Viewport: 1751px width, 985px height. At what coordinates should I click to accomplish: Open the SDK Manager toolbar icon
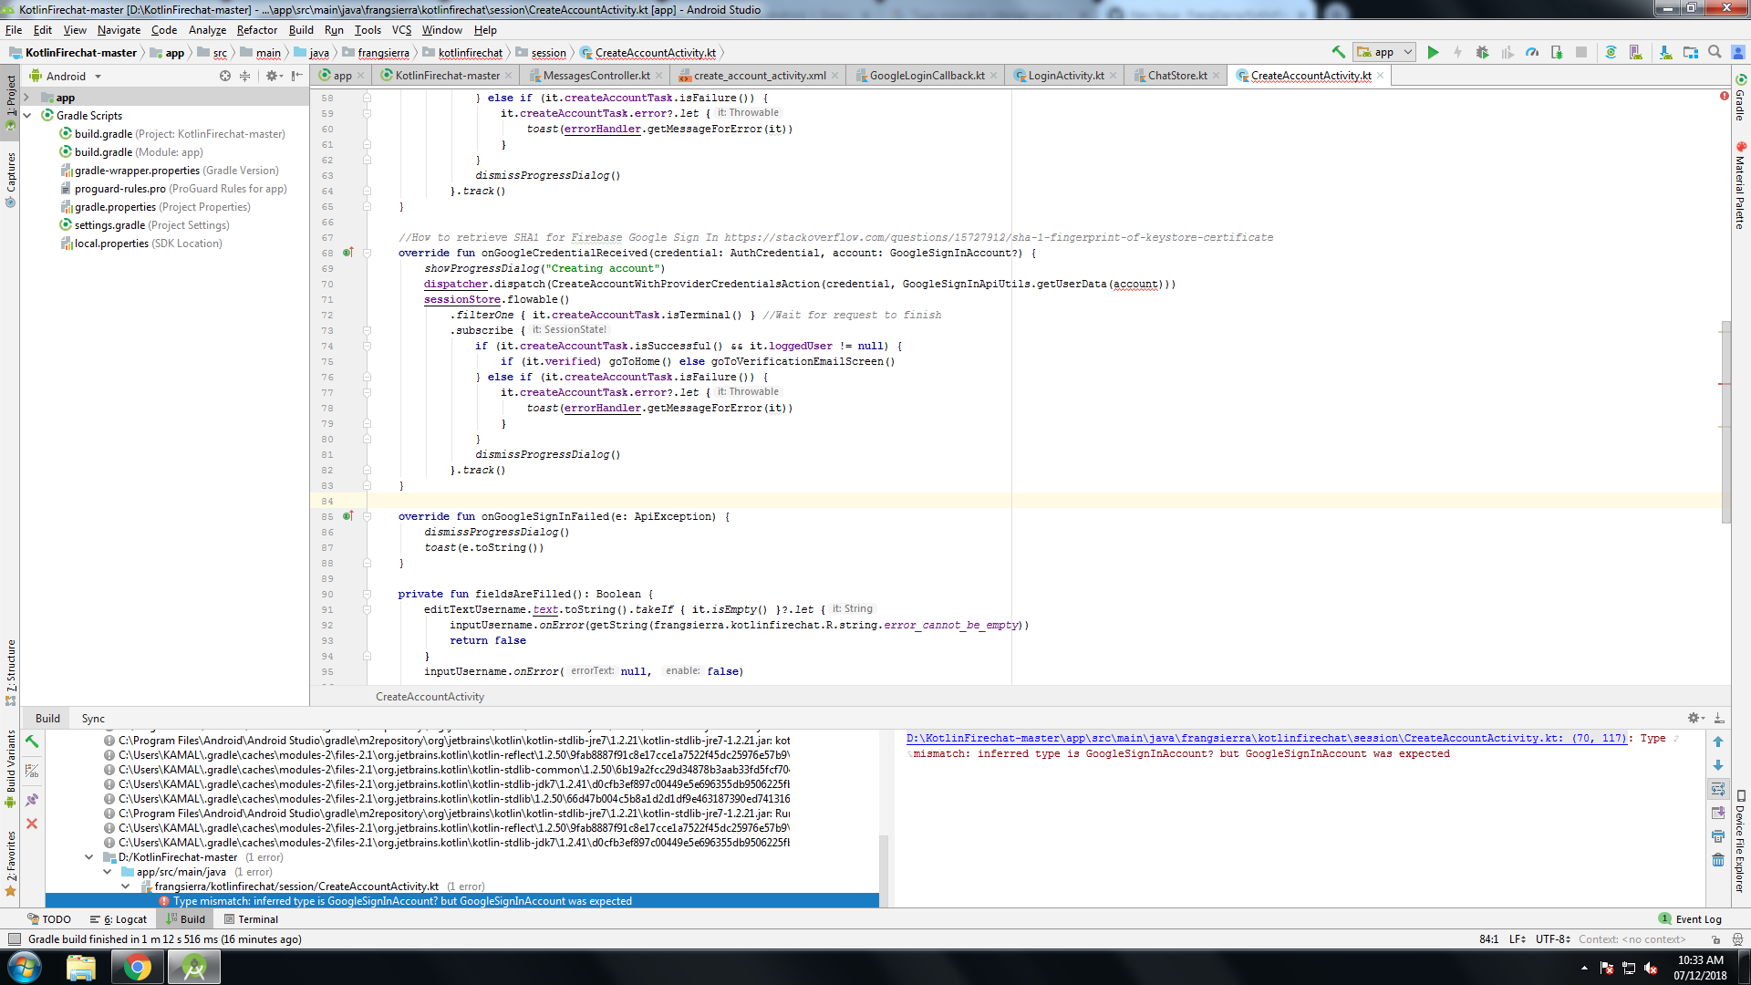click(x=1666, y=52)
